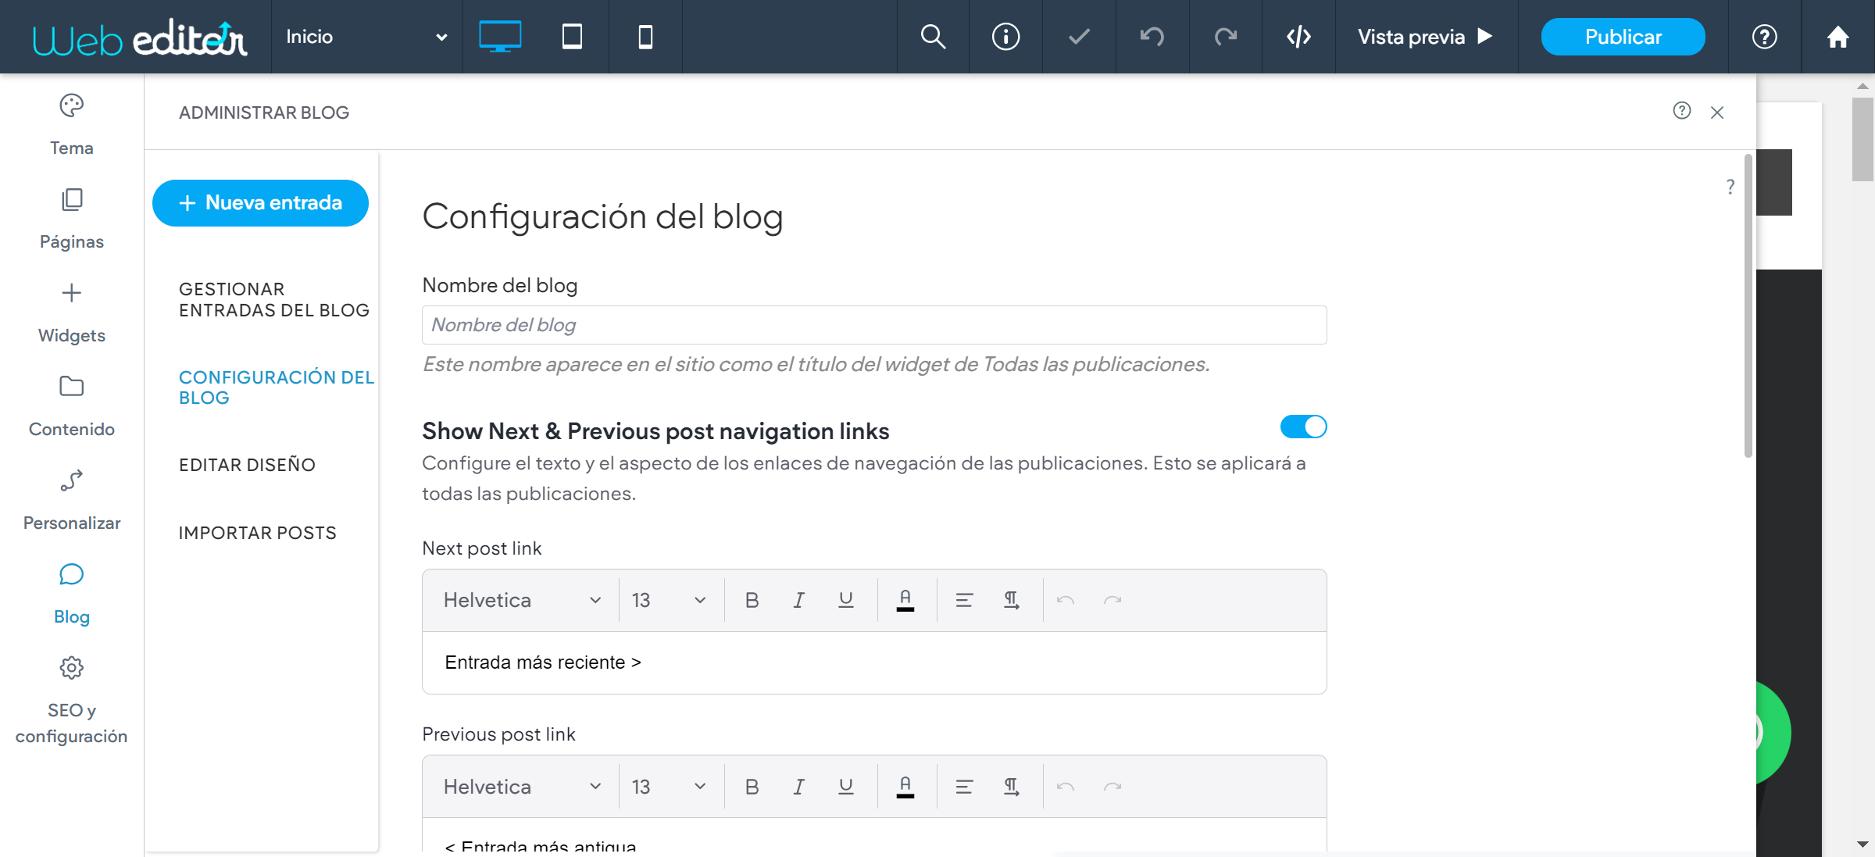Viewport: 1875px width, 857px height.
Task: Click the checkmark icon in top bar
Action: click(x=1079, y=37)
